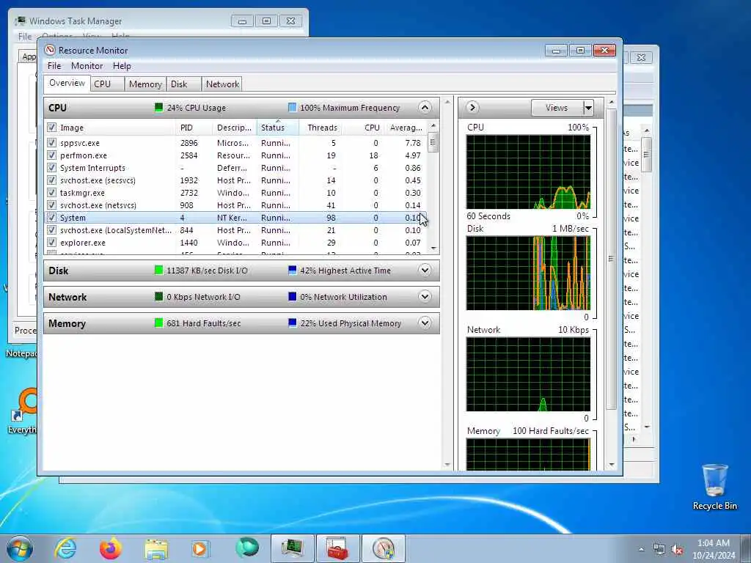Hide the graphs pane with arrow button
Image resolution: width=751 pixels, height=563 pixels.
pyautogui.click(x=472, y=107)
